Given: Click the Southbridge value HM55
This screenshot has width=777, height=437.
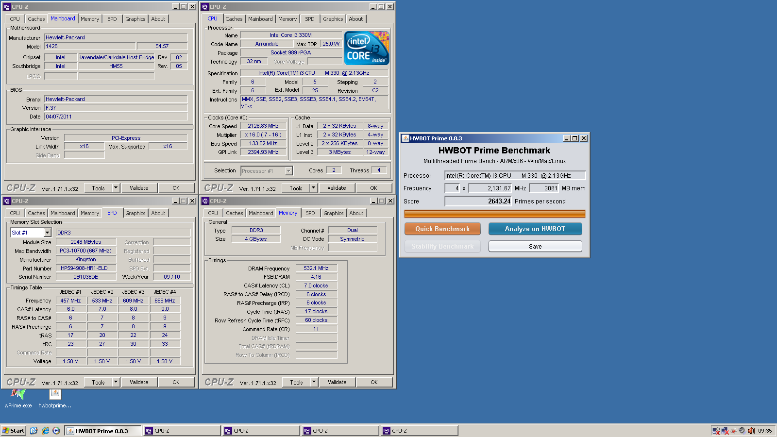Looking at the screenshot, I should [x=116, y=66].
